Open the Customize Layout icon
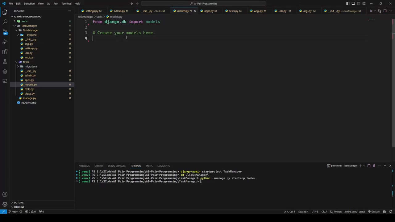 pos(364,4)
